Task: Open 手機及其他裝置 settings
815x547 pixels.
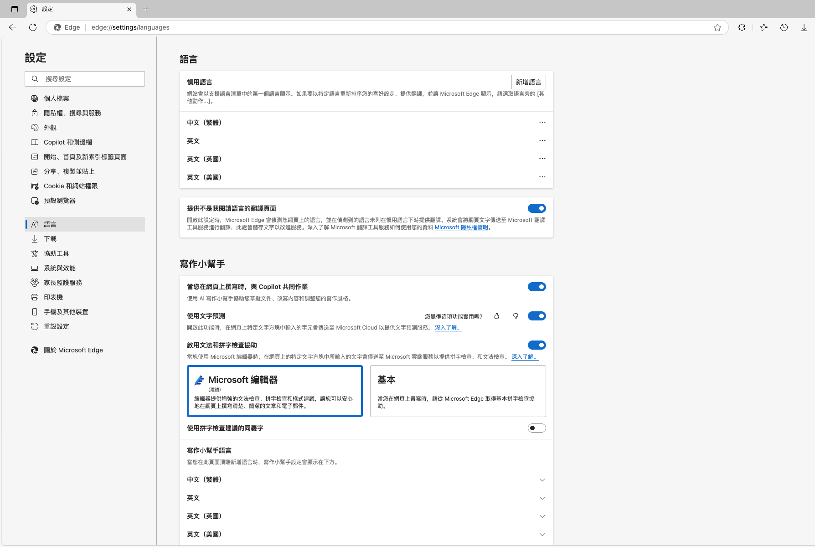Action: [x=85, y=312]
